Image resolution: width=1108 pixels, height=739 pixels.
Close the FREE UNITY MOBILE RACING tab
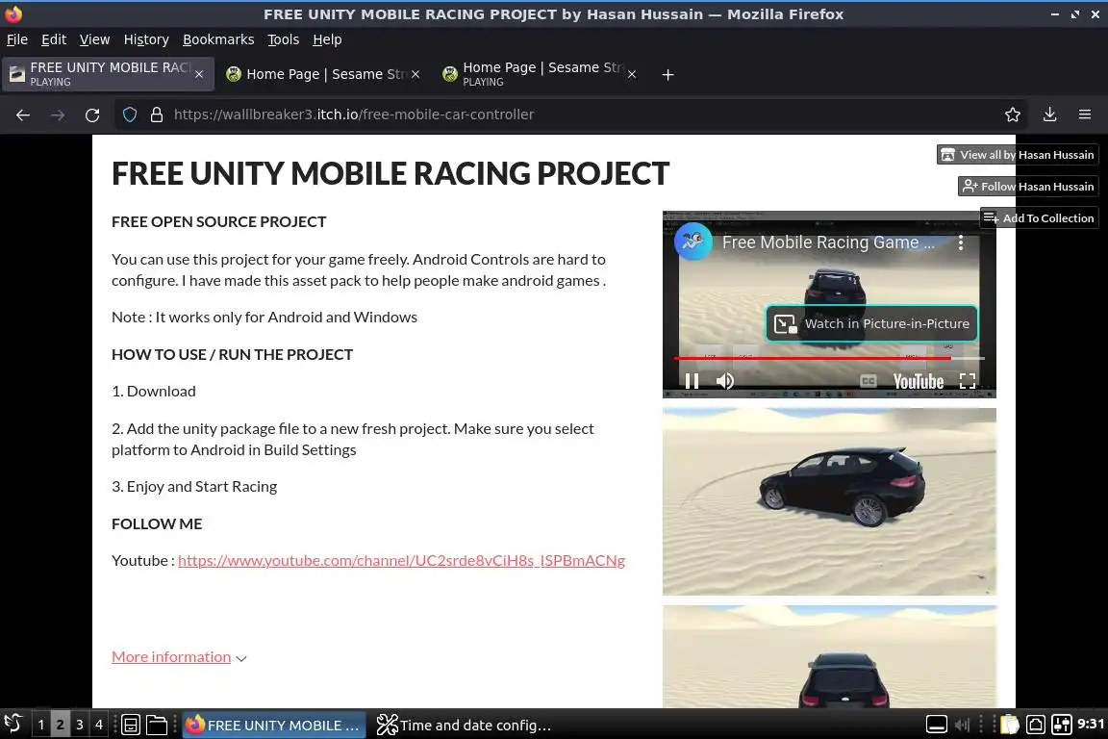point(199,74)
